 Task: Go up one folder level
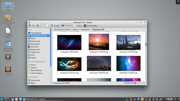point(38,26)
